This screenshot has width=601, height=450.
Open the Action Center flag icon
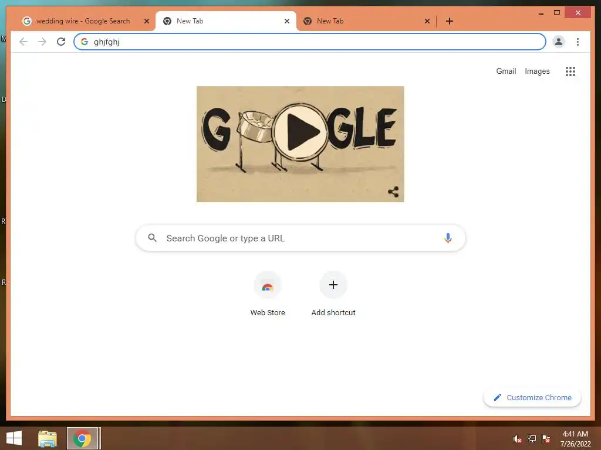[546, 439]
